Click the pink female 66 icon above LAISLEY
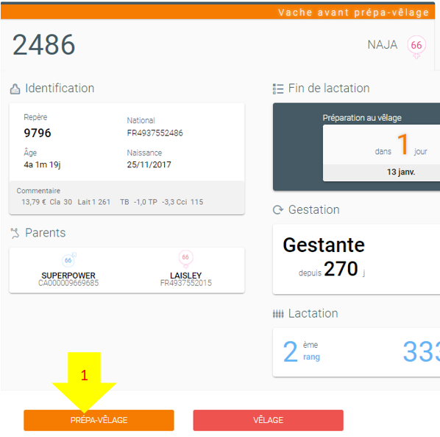Viewport: 440px width, 437px height. click(x=185, y=259)
